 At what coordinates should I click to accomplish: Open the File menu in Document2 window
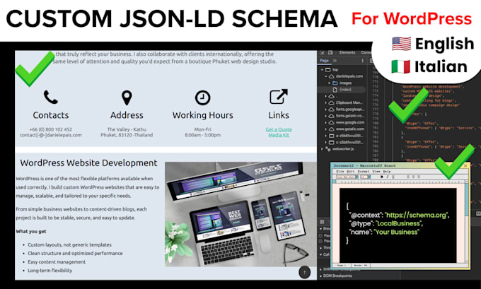point(340,171)
